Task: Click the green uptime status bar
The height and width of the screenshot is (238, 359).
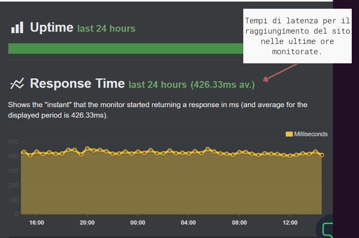Action: [x=125, y=48]
